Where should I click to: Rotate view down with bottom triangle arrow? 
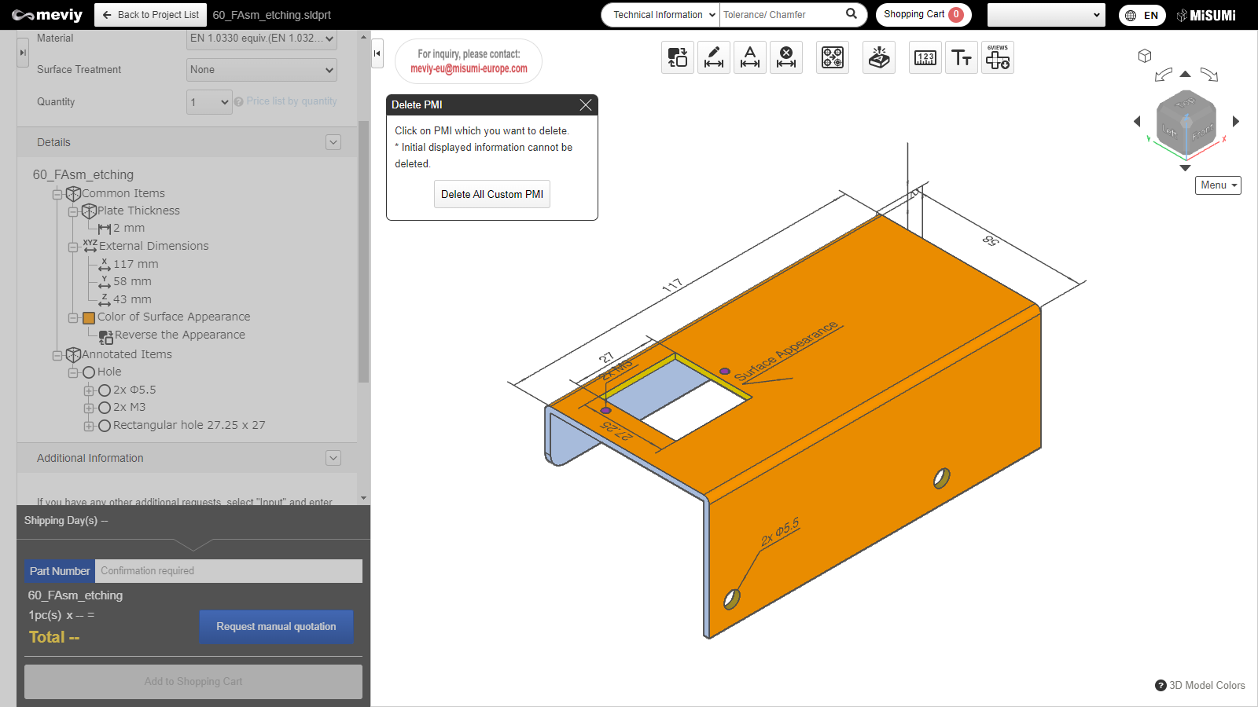pos(1186,168)
